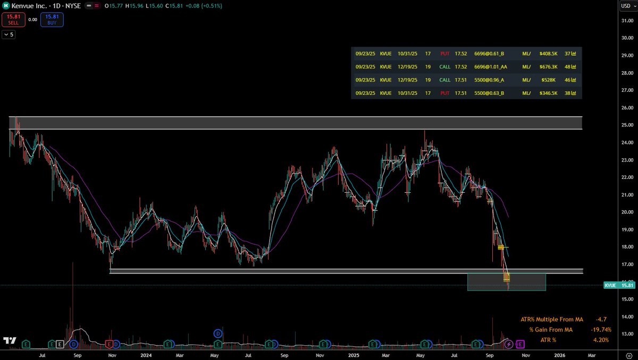The width and height of the screenshot is (638, 360).
Task: Open chart icon in the $408.5K row
Action: click(x=574, y=54)
